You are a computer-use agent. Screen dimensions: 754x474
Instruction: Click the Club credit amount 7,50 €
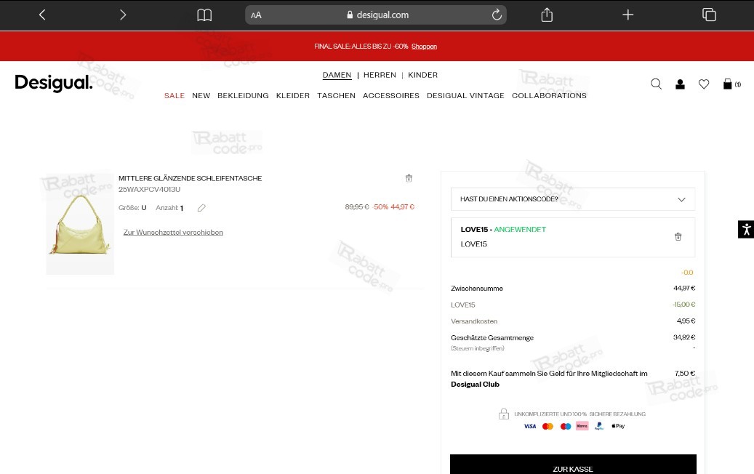coord(685,373)
